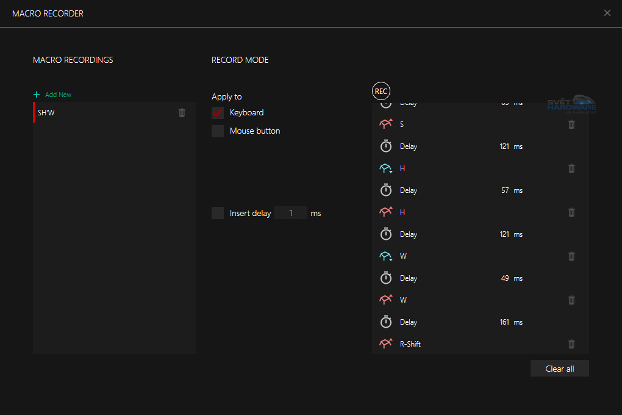Delete the H key release entry

pos(571,212)
